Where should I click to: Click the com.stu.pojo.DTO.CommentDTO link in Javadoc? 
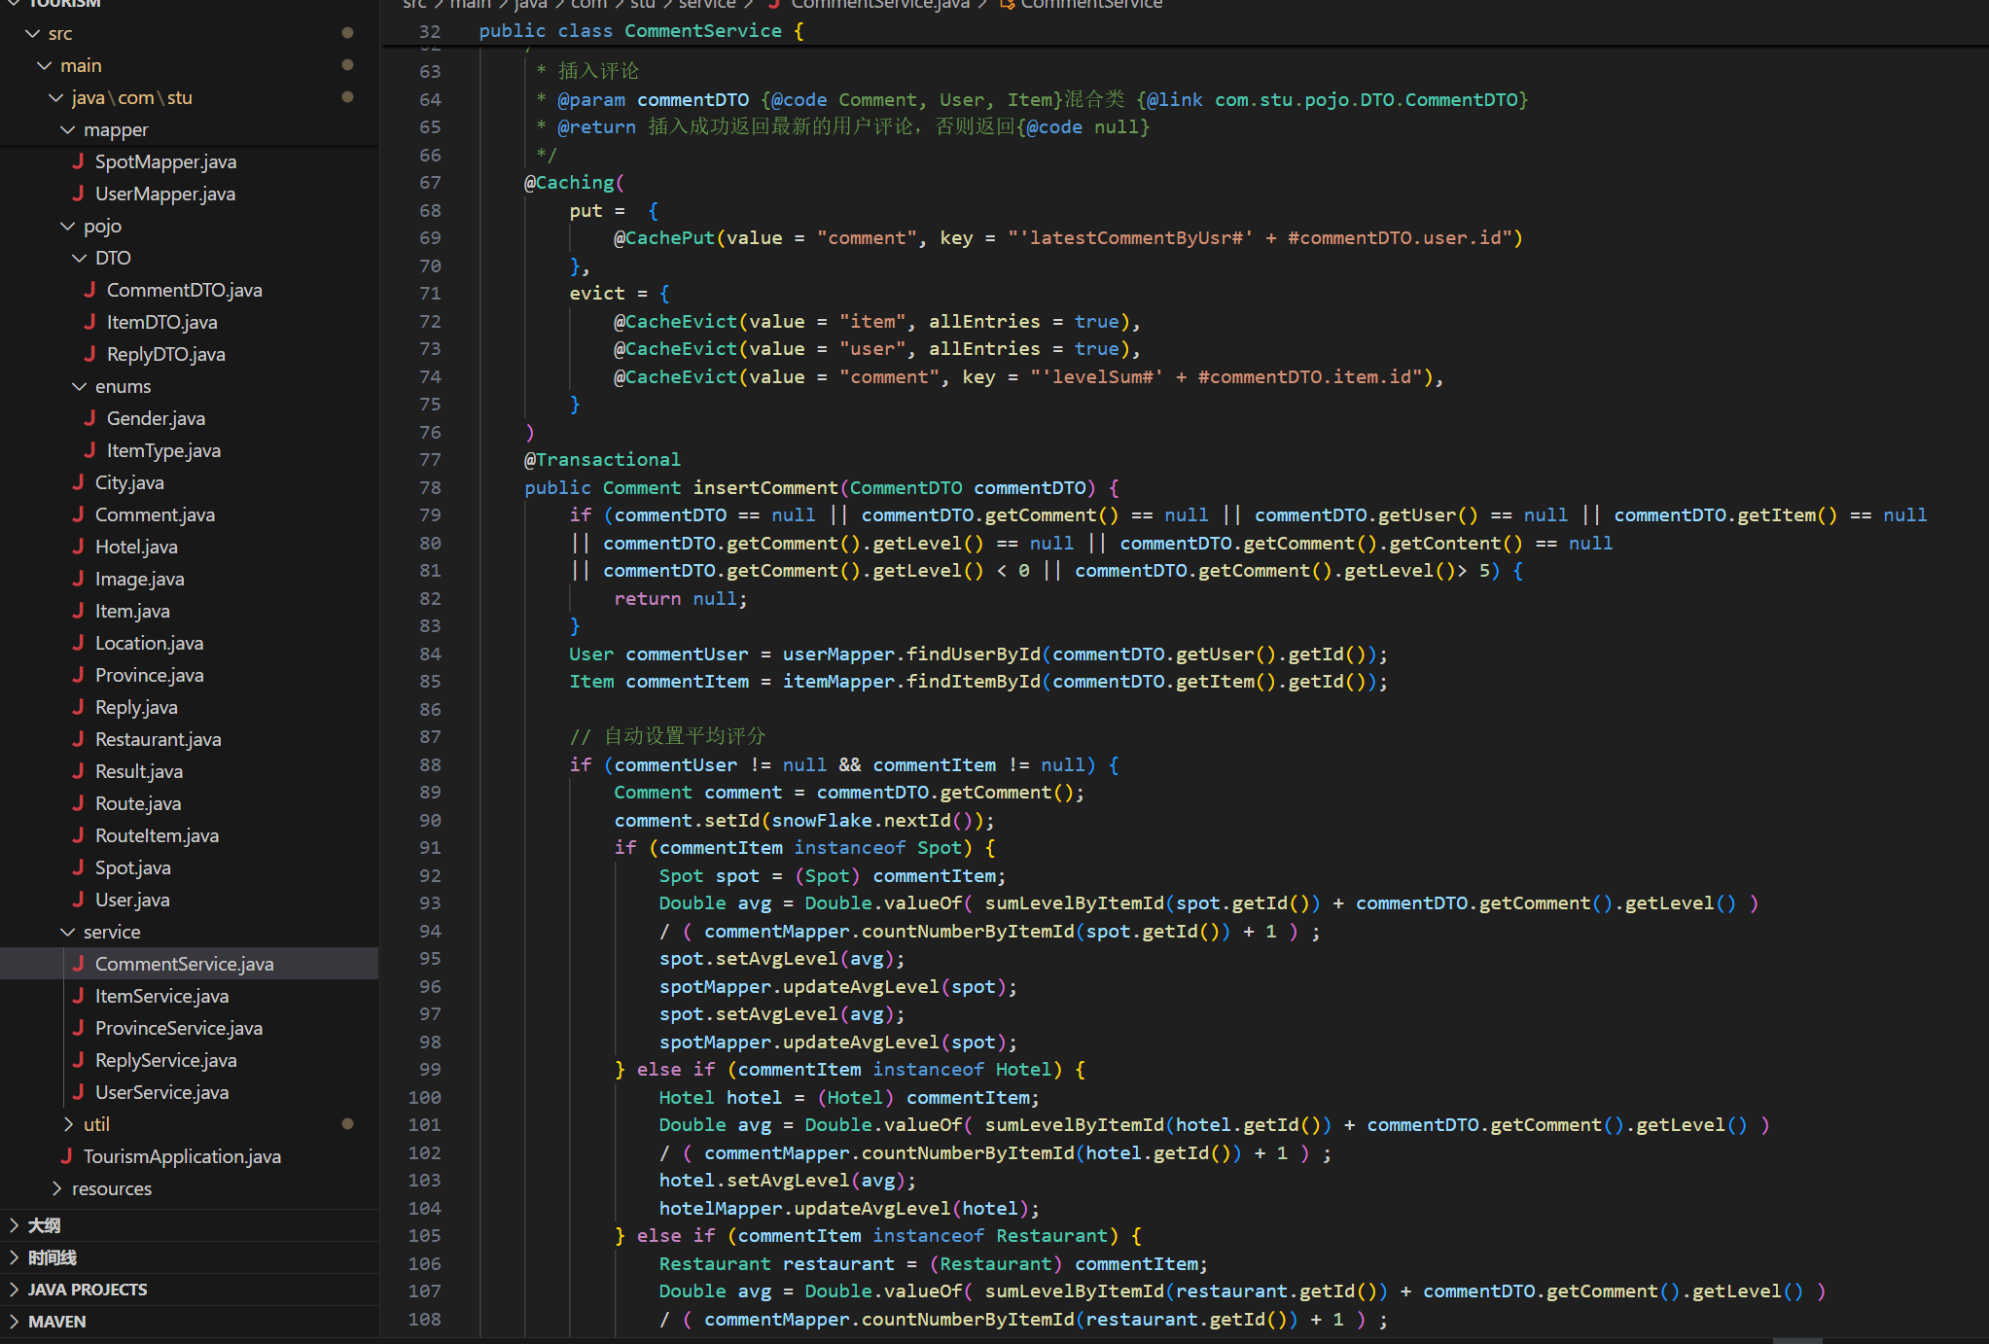1366,99
